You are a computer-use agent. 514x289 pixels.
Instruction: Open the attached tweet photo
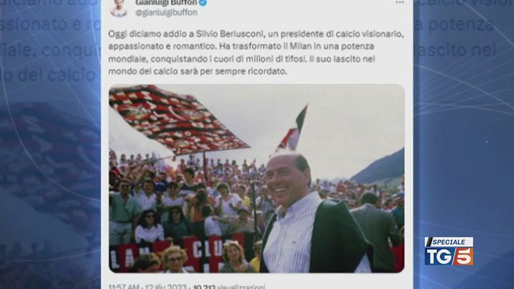257,178
